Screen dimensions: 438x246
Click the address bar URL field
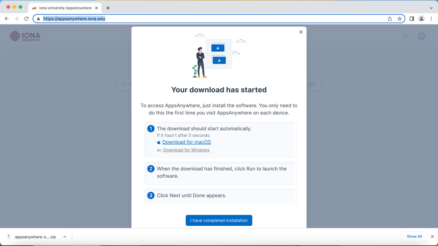coord(210,19)
